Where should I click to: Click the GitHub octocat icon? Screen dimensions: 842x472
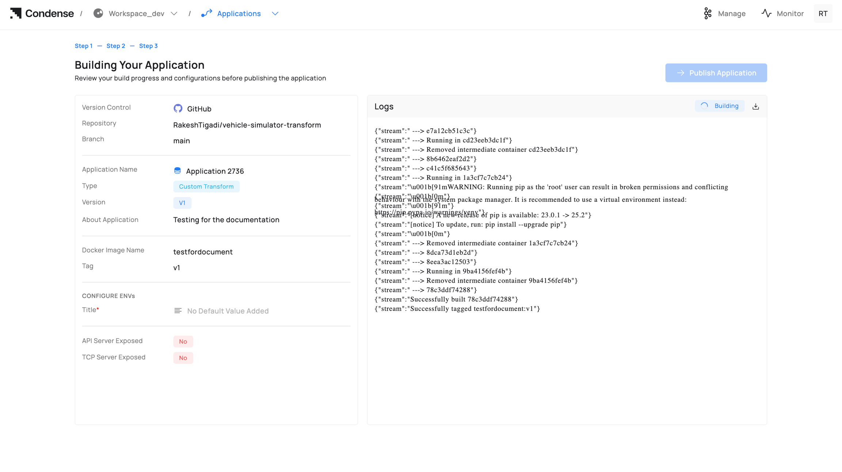pos(178,109)
